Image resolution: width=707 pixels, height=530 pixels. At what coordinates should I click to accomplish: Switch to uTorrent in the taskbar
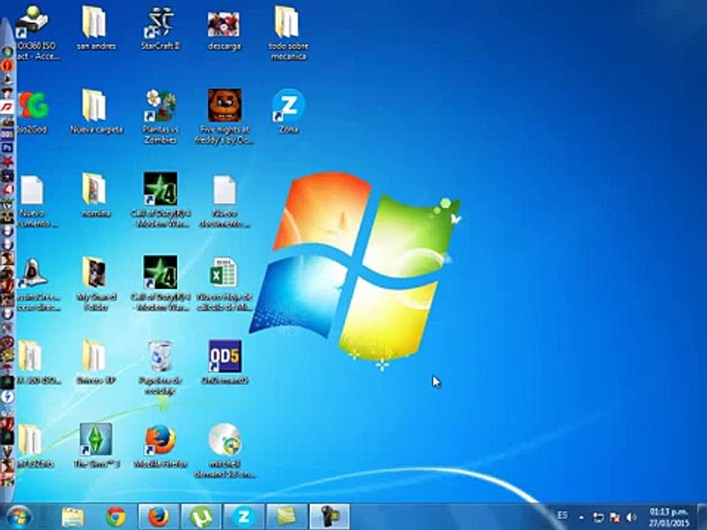point(202,517)
